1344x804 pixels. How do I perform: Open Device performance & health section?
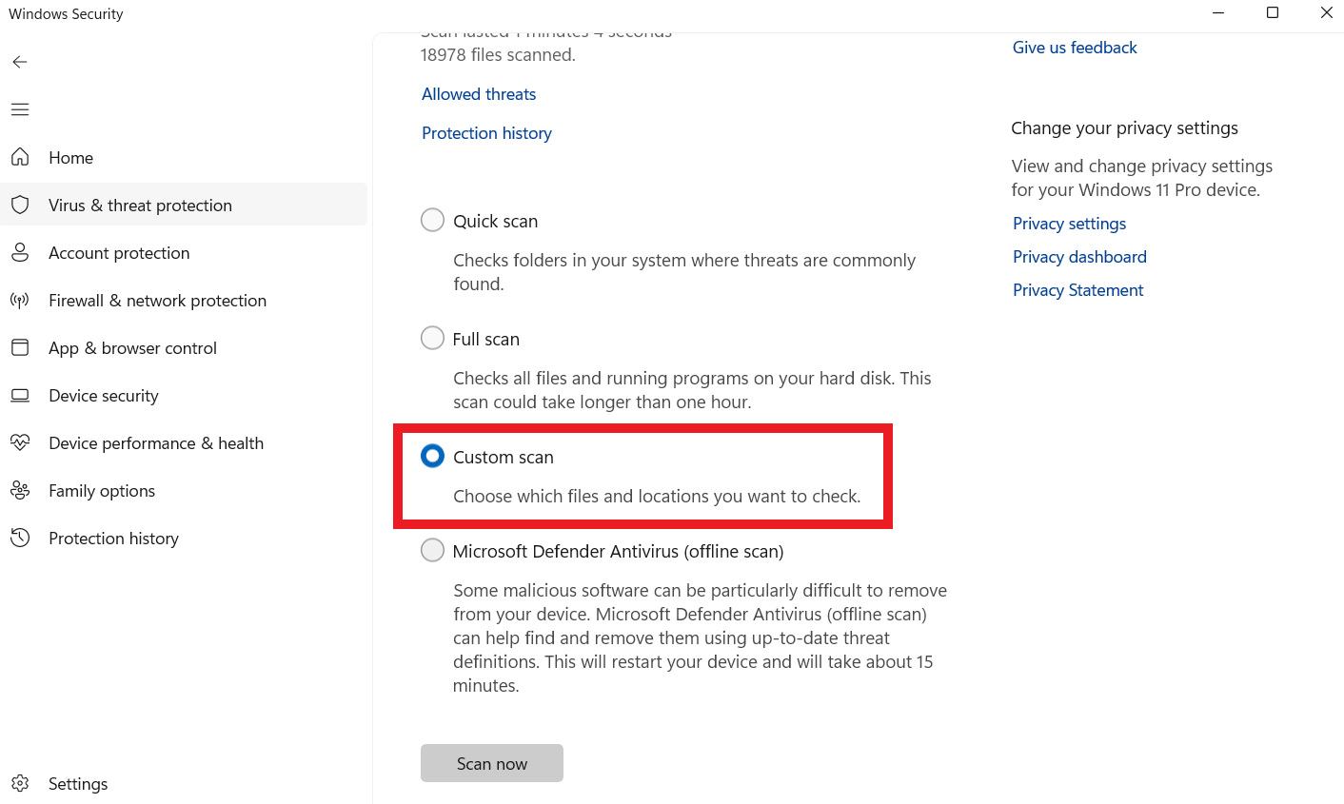tap(184, 442)
